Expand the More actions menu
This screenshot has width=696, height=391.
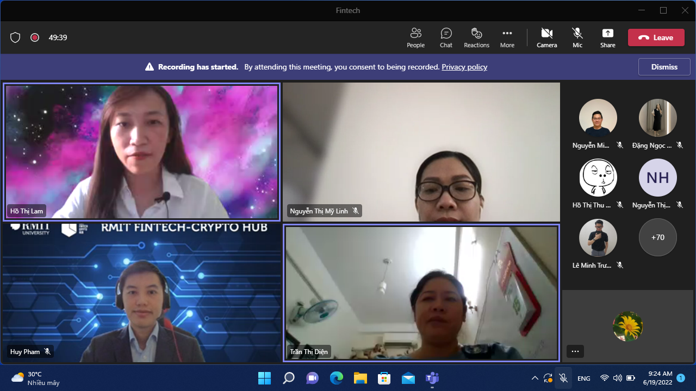click(x=507, y=37)
